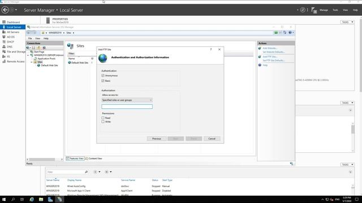Image resolution: width=362 pixels, height=203 pixels.
Task: Collapse Sites node in Connections tree
Action: click(x=32, y=62)
